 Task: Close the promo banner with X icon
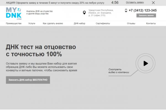(x=153, y=3)
